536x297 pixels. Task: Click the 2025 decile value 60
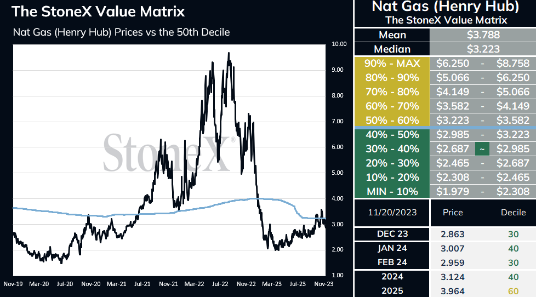513,291
